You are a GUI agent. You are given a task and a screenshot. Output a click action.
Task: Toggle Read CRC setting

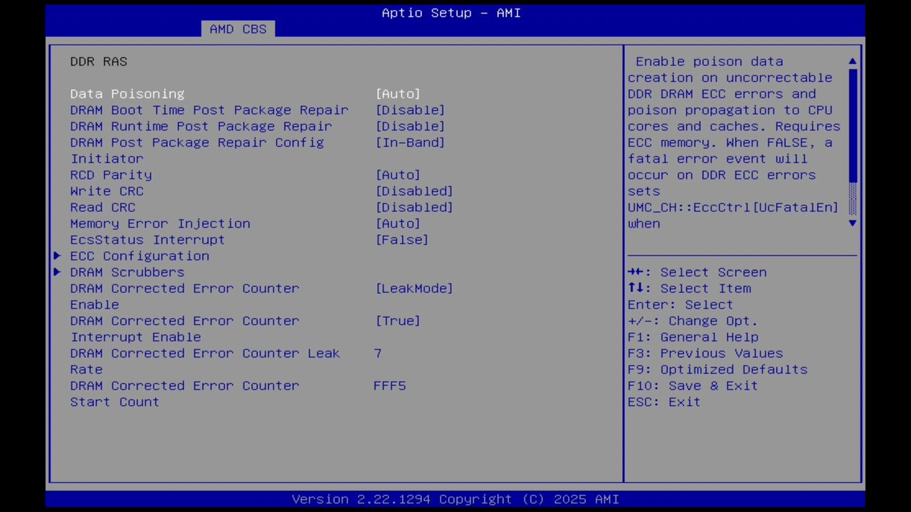[414, 207]
